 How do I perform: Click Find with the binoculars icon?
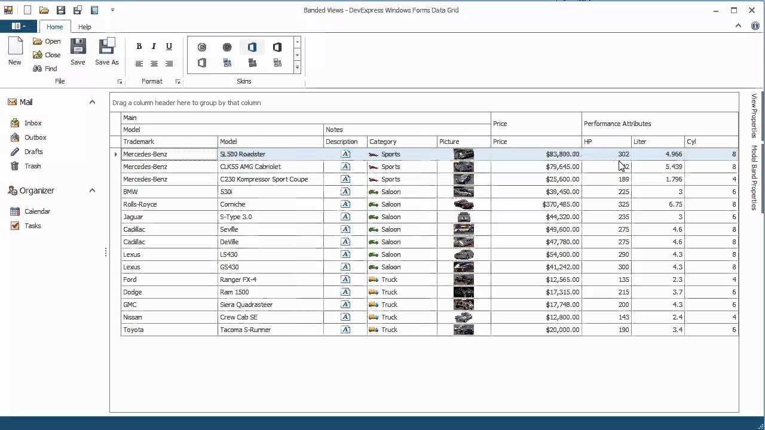click(45, 69)
